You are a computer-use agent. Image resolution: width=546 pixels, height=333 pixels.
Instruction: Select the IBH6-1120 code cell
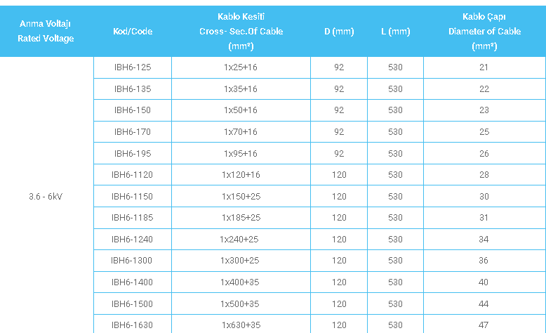[132, 175]
